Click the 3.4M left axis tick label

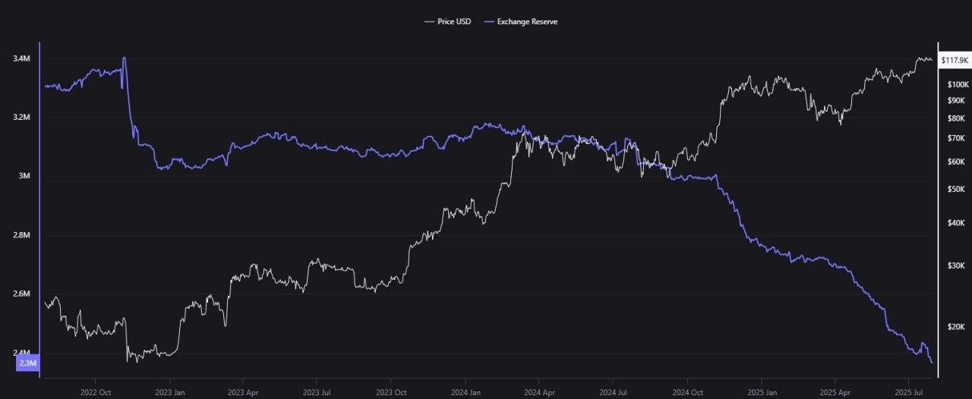pos(21,59)
